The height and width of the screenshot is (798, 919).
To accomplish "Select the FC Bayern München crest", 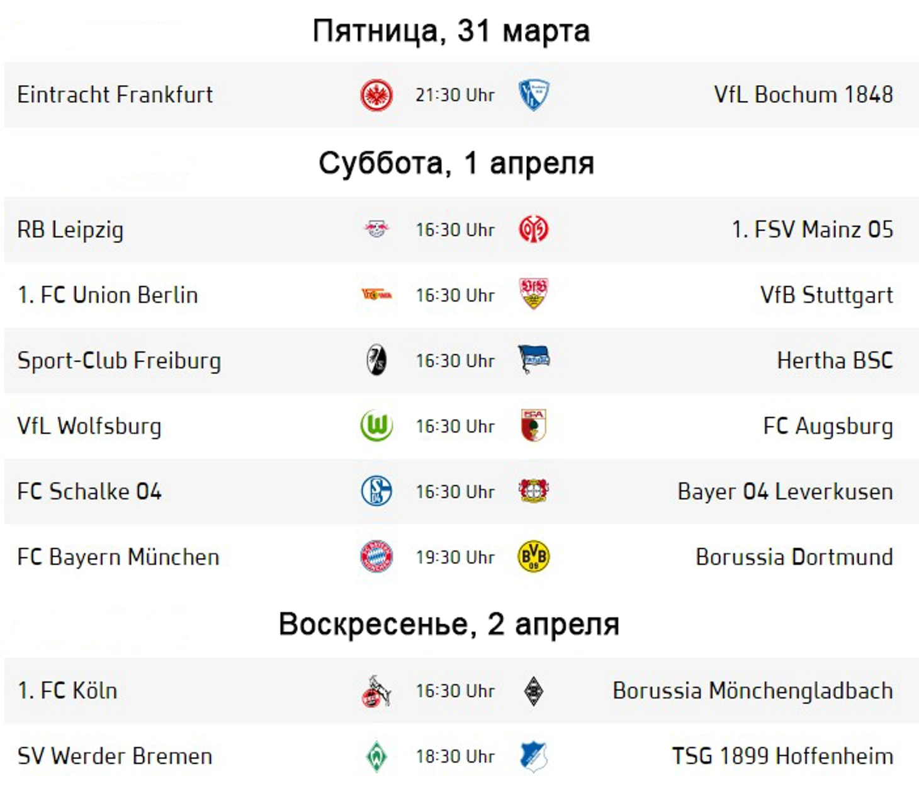I will click(x=376, y=557).
